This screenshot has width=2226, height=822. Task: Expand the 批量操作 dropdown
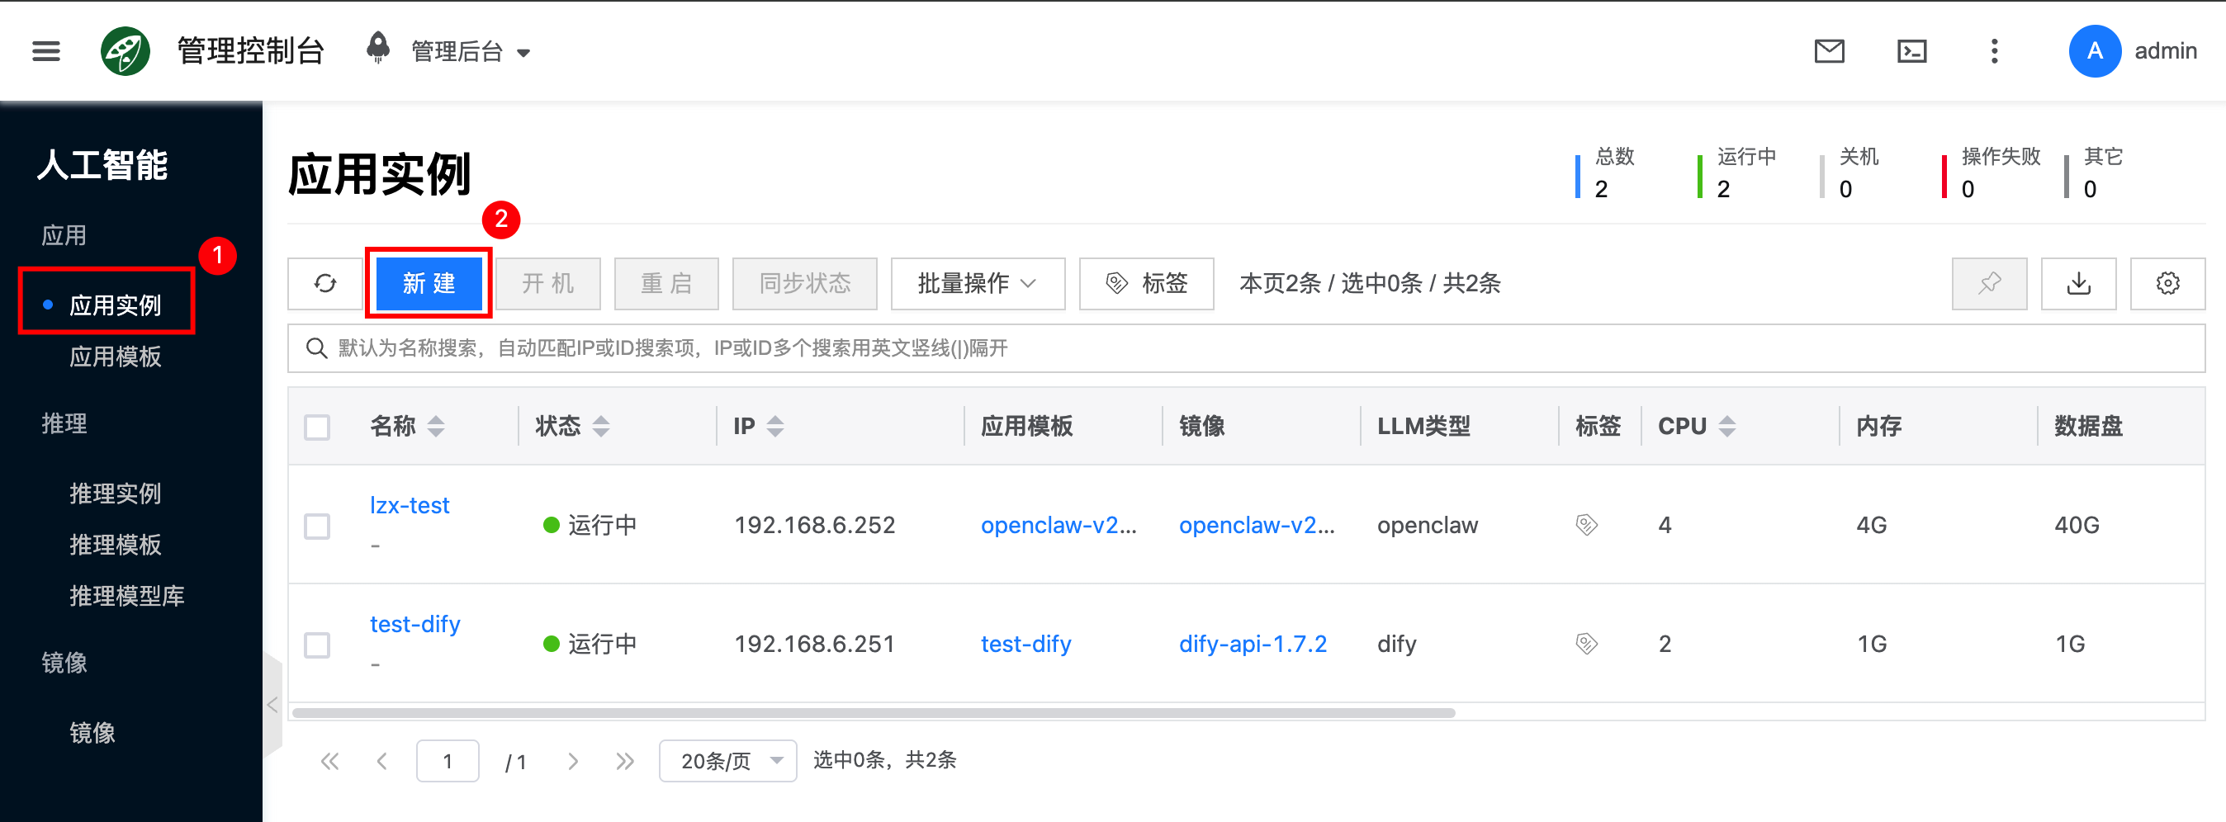pos(978,283)
